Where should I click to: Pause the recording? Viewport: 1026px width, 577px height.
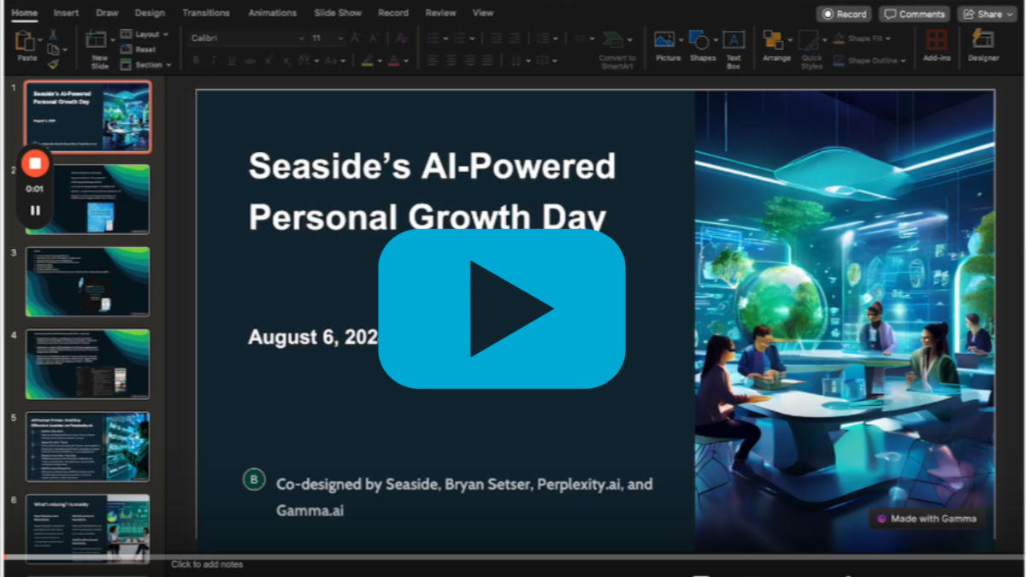click(35, 210)
